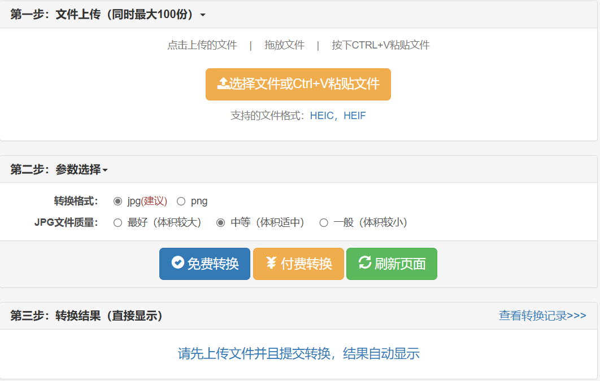The width and height of the screenshot is (600, 381).
Task: Select the png output format
Action: (x=181, y=201)
